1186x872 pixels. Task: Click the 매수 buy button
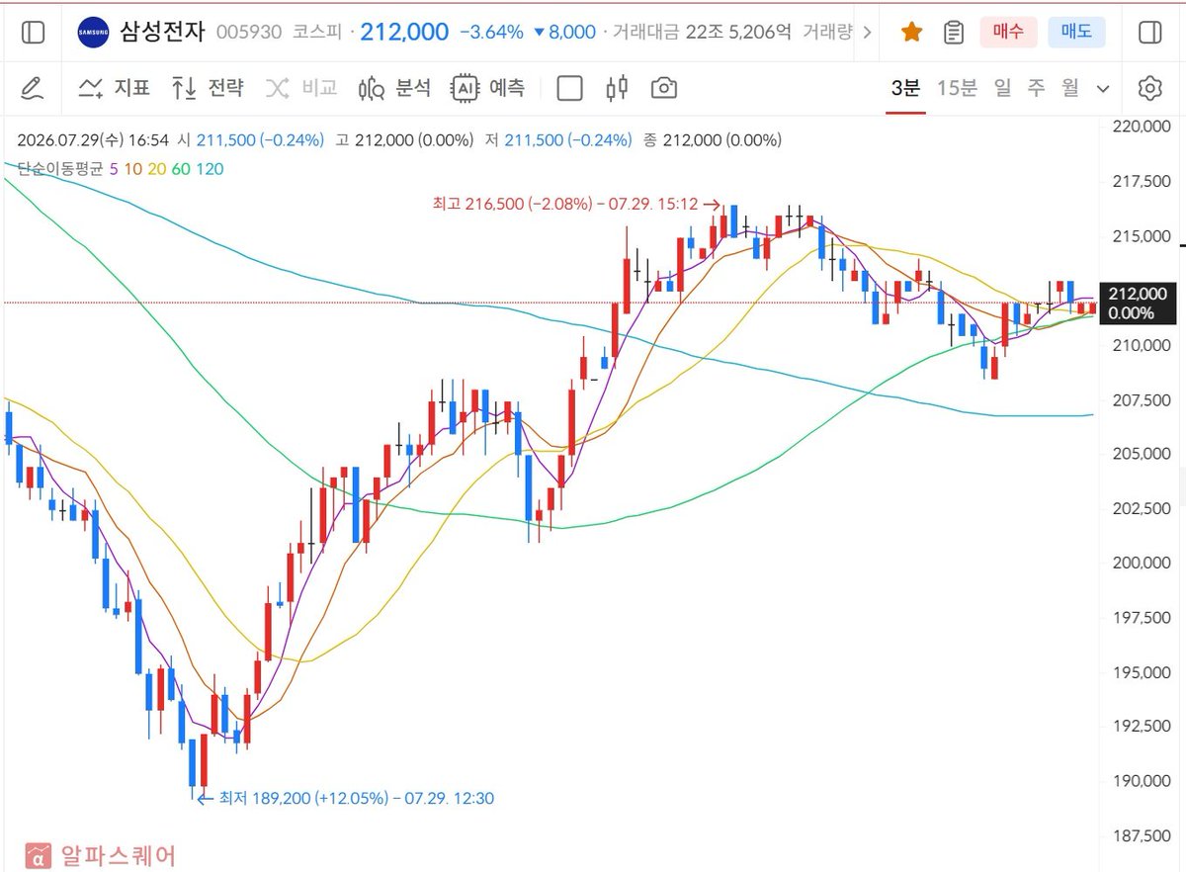[1009, 33]
